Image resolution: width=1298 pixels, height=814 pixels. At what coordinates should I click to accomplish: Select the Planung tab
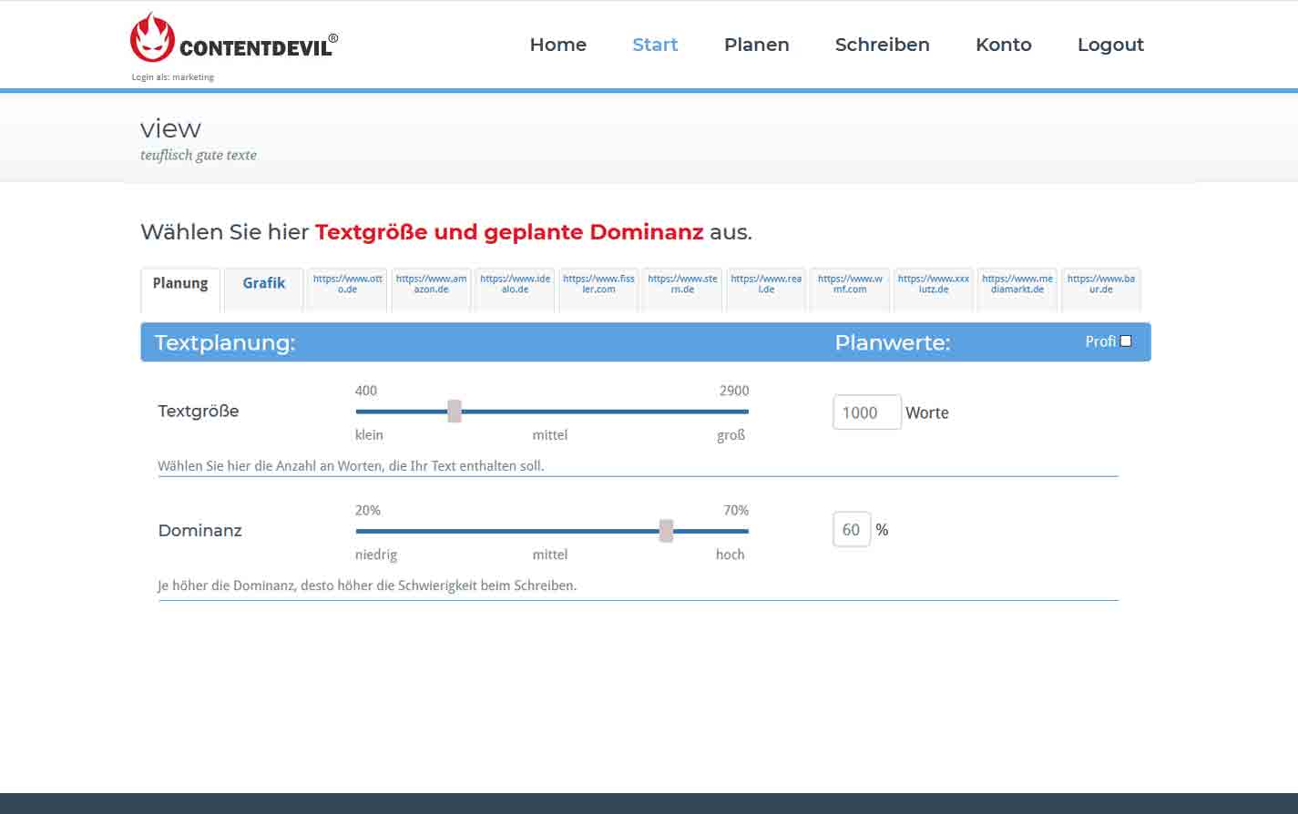pos(180,284)
